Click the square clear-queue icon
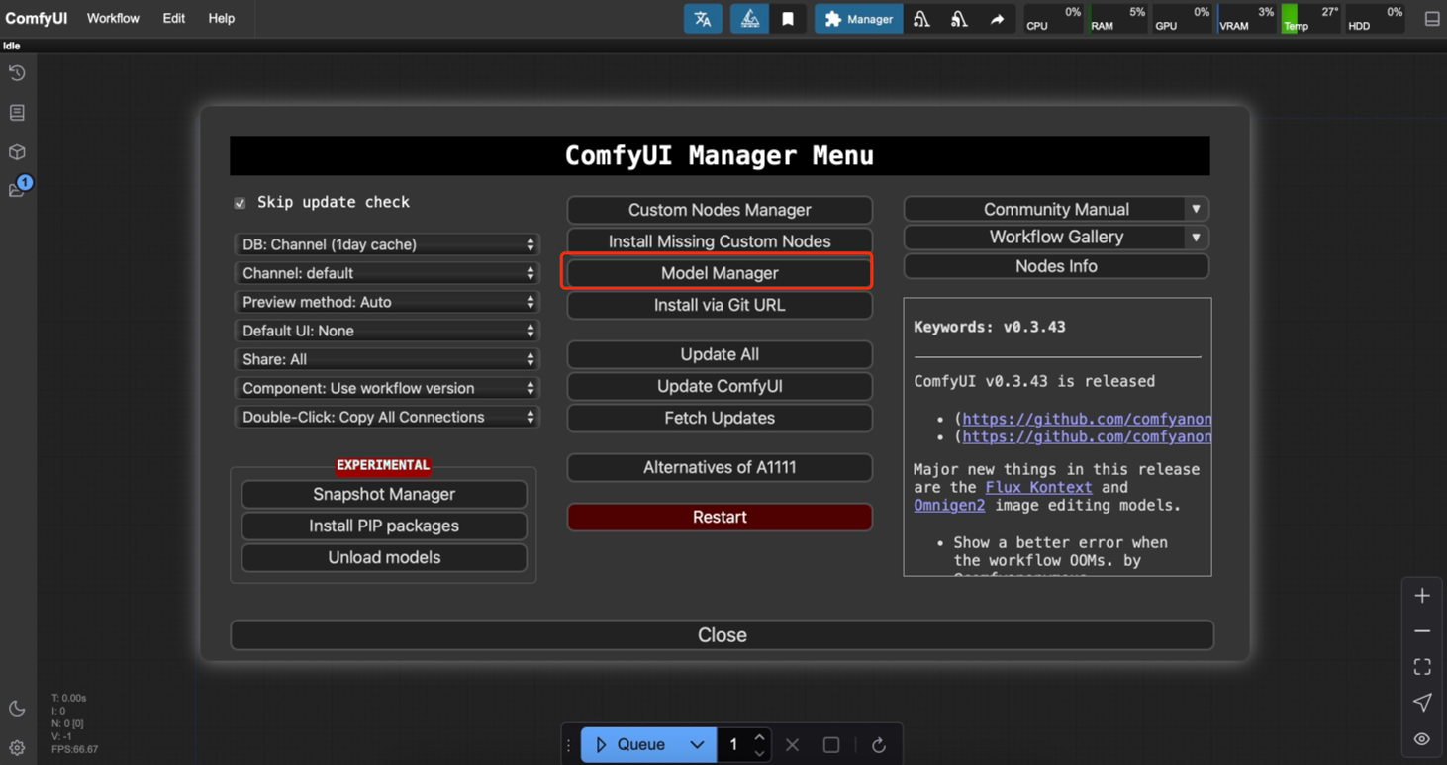 [x=831, y=745]
